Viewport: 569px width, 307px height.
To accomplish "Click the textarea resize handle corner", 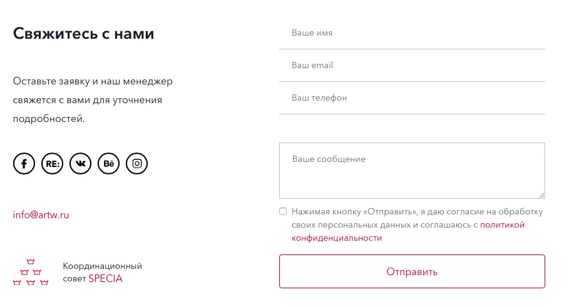I will [x=542, y=195].
